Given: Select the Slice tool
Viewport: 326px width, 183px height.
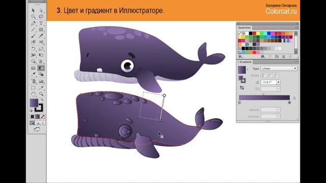Looking at the screenshot, I should 41,88.
